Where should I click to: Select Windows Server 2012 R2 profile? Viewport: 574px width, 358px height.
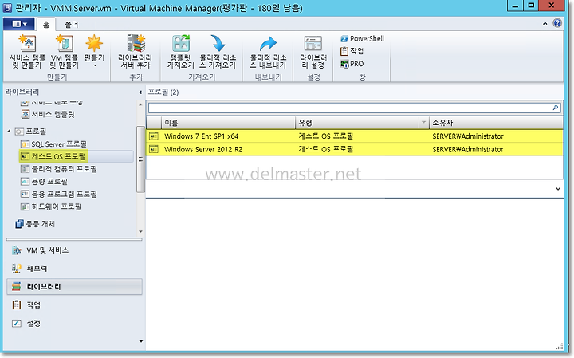(x=354, y=149)
